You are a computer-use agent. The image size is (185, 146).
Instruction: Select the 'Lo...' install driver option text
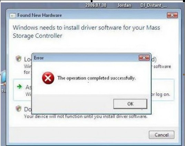pos(28,59)
